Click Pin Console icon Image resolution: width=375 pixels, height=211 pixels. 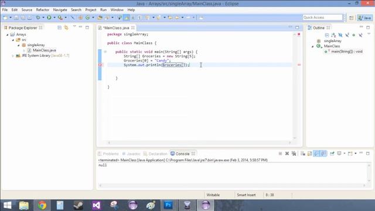coord(332,154)
